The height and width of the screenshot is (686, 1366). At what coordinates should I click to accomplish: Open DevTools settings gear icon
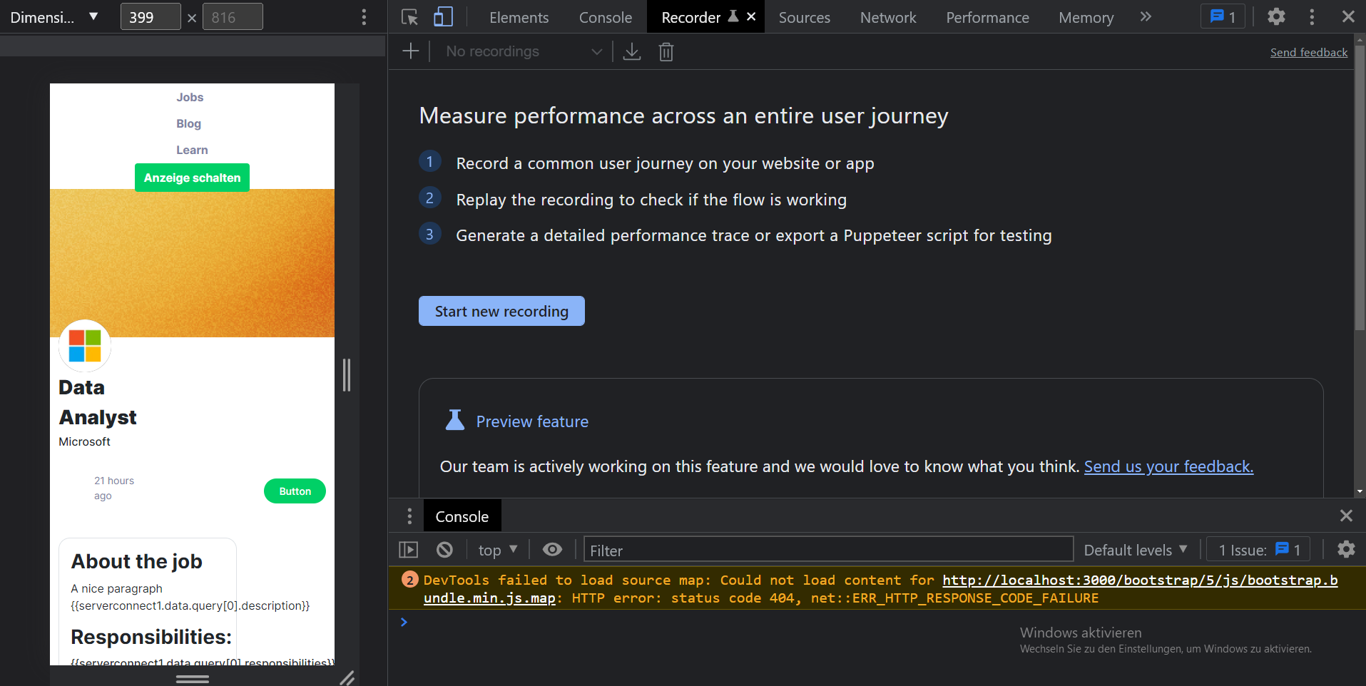tap(1276, 17)
